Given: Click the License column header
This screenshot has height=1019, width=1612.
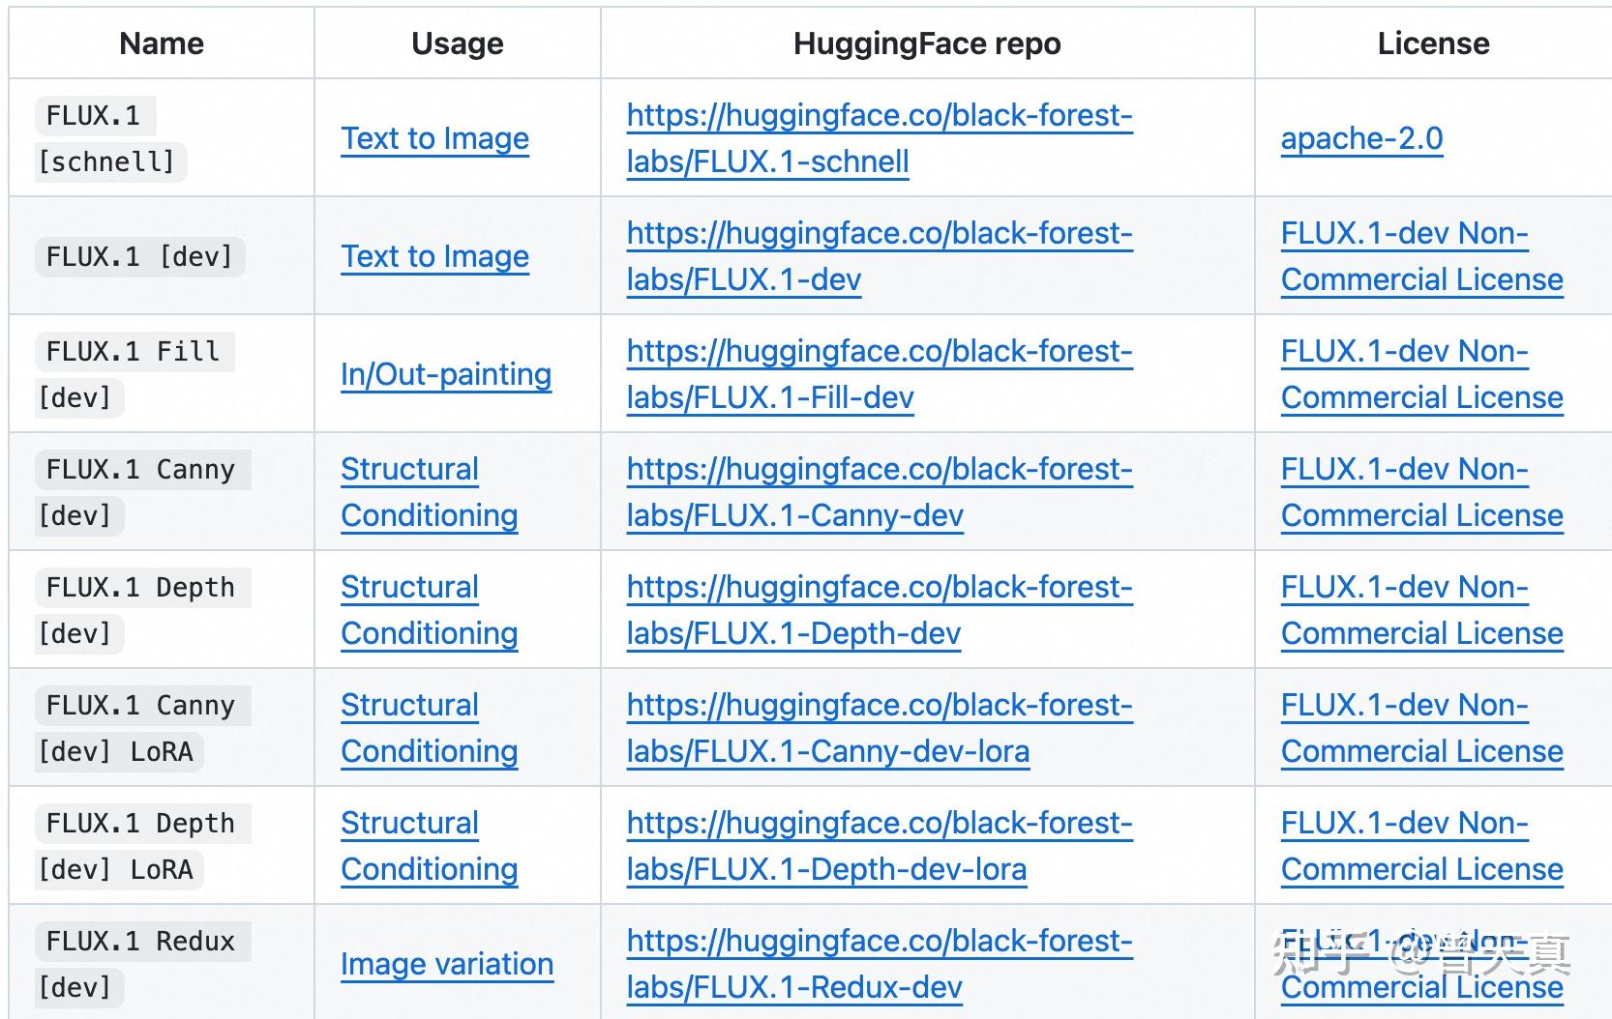Looking at the screenshot, I should 1432,44.
